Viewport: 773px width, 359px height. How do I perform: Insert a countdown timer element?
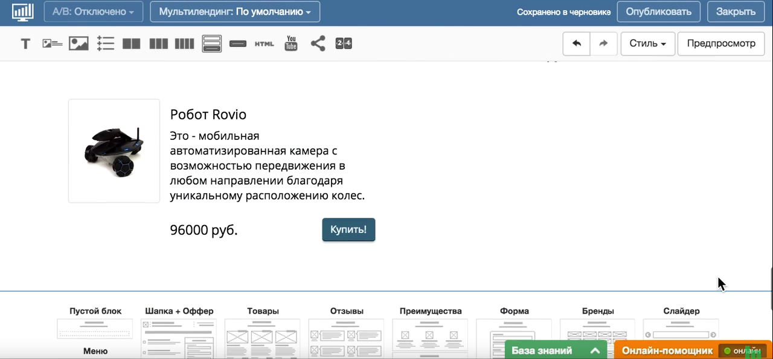[344, 43]
